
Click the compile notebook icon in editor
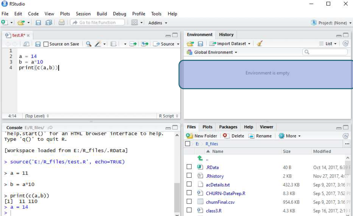(x=113, y=44)
